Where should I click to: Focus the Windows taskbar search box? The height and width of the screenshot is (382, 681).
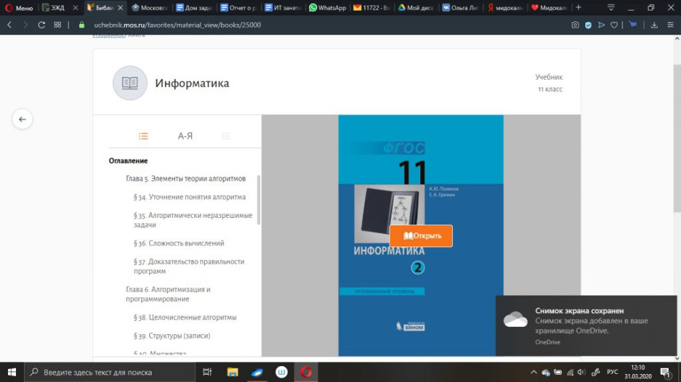click(x=110, y=372)
